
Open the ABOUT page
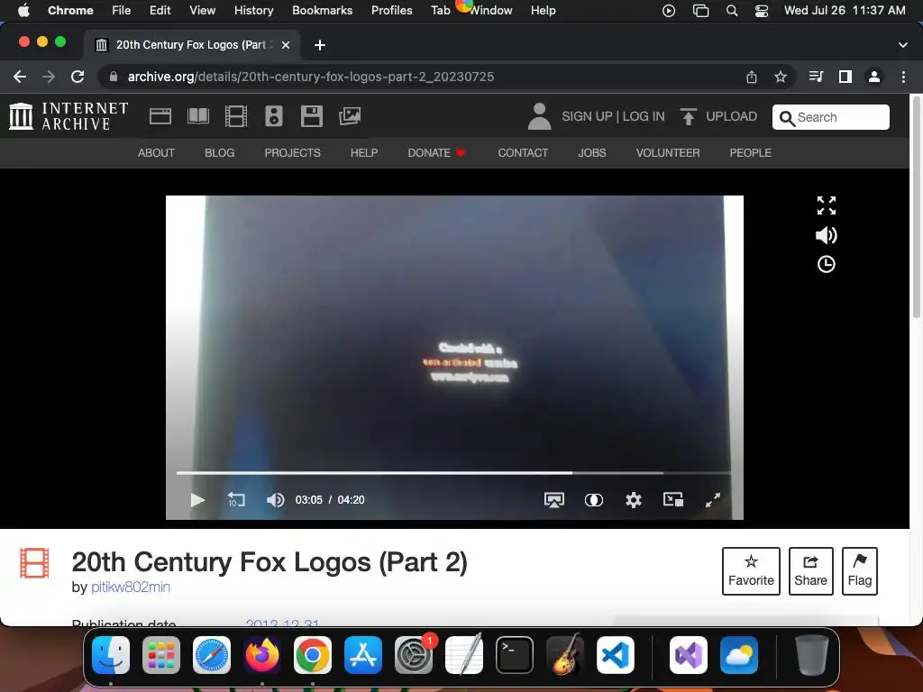coord(156,153)
